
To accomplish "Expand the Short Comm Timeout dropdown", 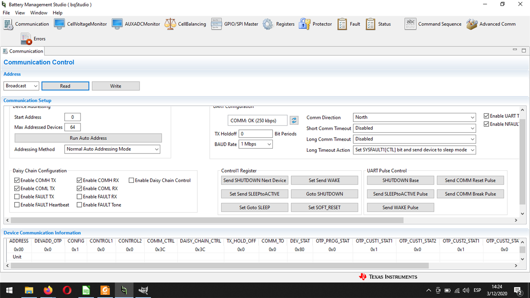I will pos(415,128).
